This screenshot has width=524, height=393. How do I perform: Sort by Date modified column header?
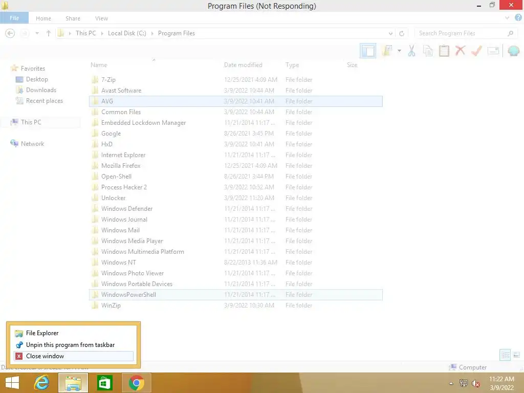[x=243, y=65]
